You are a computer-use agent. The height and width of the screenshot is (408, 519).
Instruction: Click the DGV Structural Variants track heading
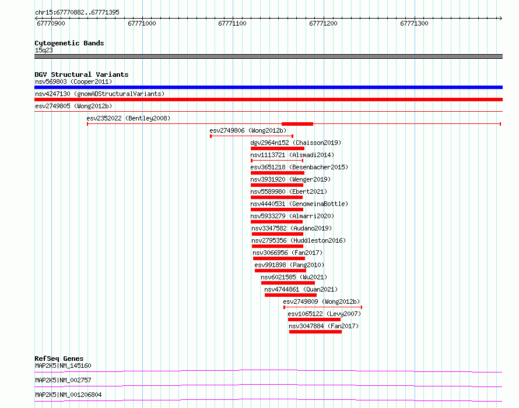pos(82,74)
